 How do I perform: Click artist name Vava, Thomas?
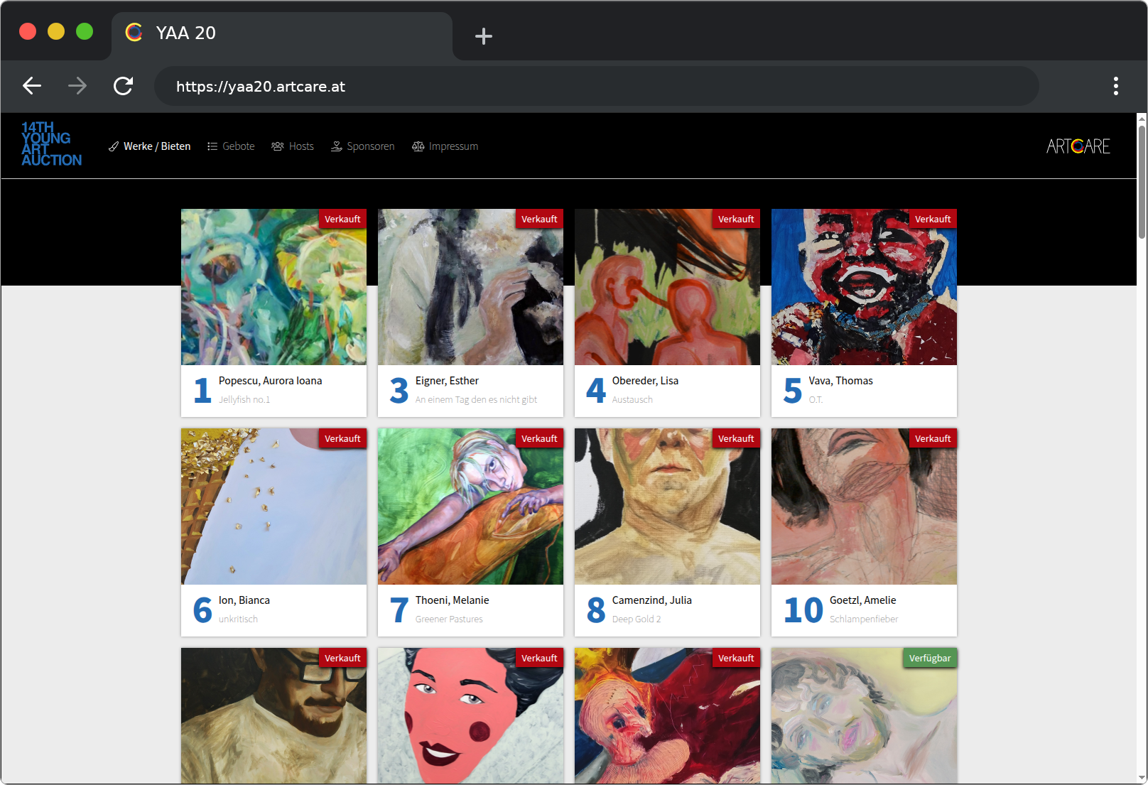[840, 381]
